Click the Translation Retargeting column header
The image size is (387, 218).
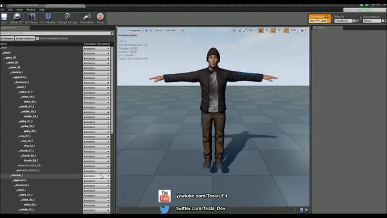click(97, 44)
